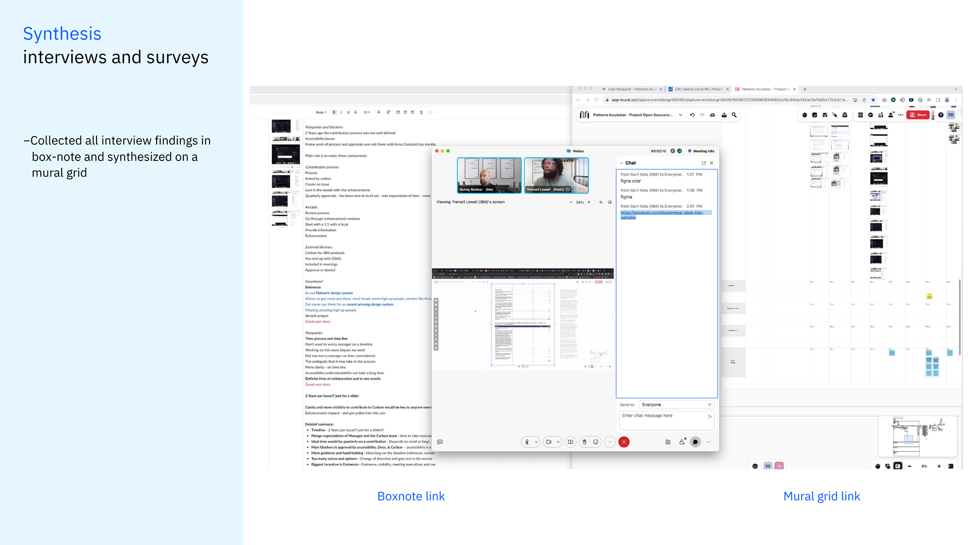Open the Body text style dropdown
970x545 pixels.
(321, 113)
